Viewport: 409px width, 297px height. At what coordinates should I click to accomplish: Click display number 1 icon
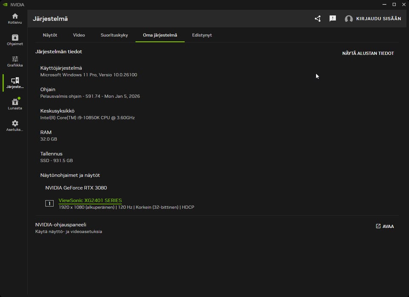tap(49, 203)
